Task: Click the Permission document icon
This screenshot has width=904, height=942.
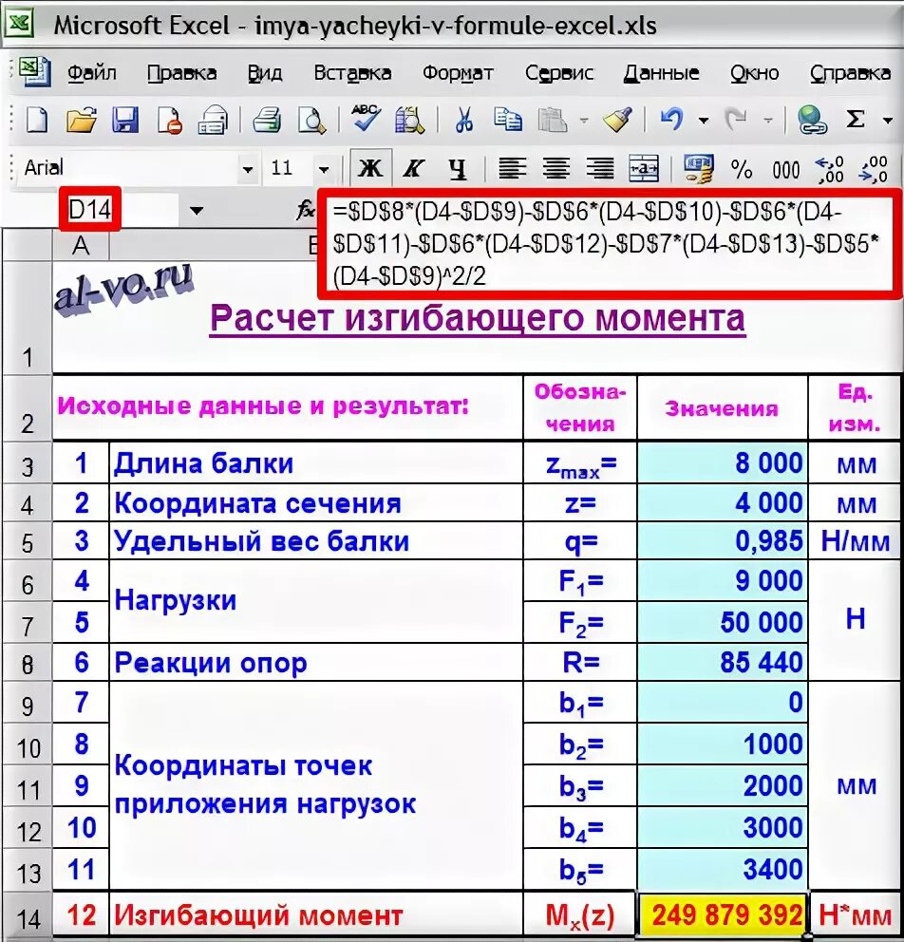Action: (169, 119)
